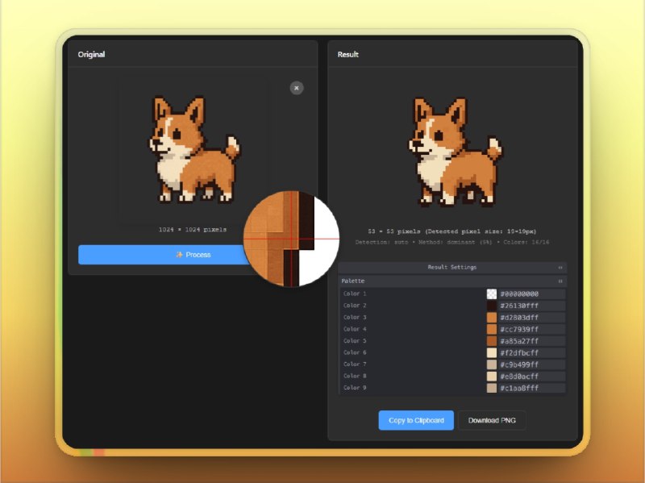Viewport: 645px width, 483px height.
Task: Edit the #c9b499ff hex value
Action: click(x=531, y=364)
